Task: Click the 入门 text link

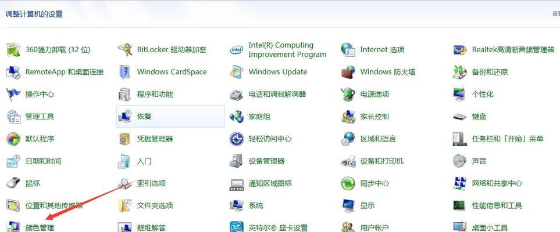Action: pyautogui.click(x=144, y=161)
